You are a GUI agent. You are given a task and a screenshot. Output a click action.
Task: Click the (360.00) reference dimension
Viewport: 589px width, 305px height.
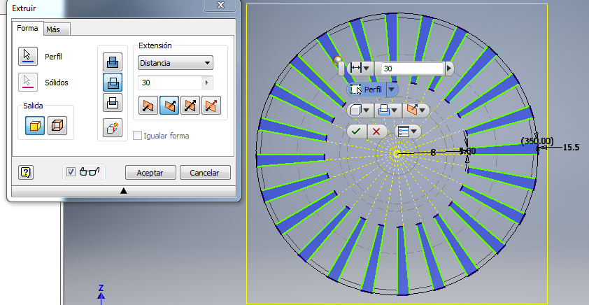[537, 141]
